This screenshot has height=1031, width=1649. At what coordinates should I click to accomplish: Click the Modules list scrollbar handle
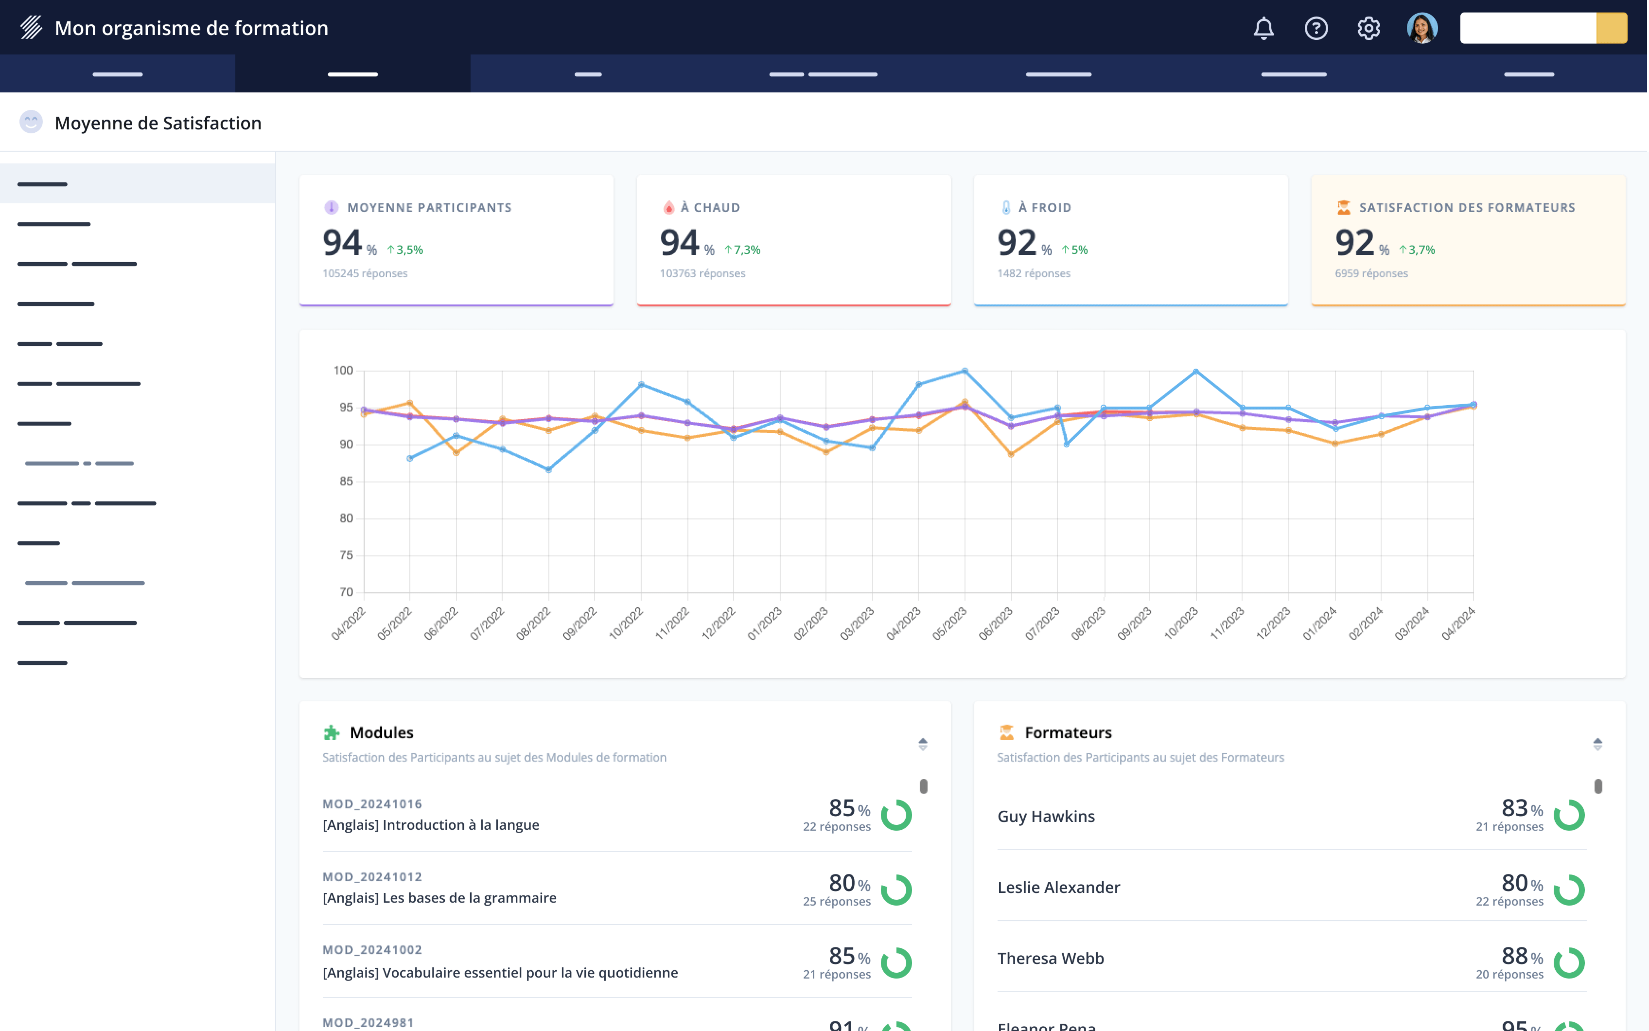click(923, 786)
